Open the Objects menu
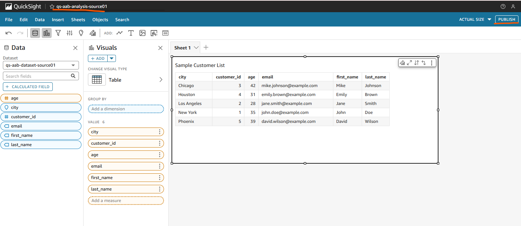The height and width of the screenshot is (226, 521). 100,20
